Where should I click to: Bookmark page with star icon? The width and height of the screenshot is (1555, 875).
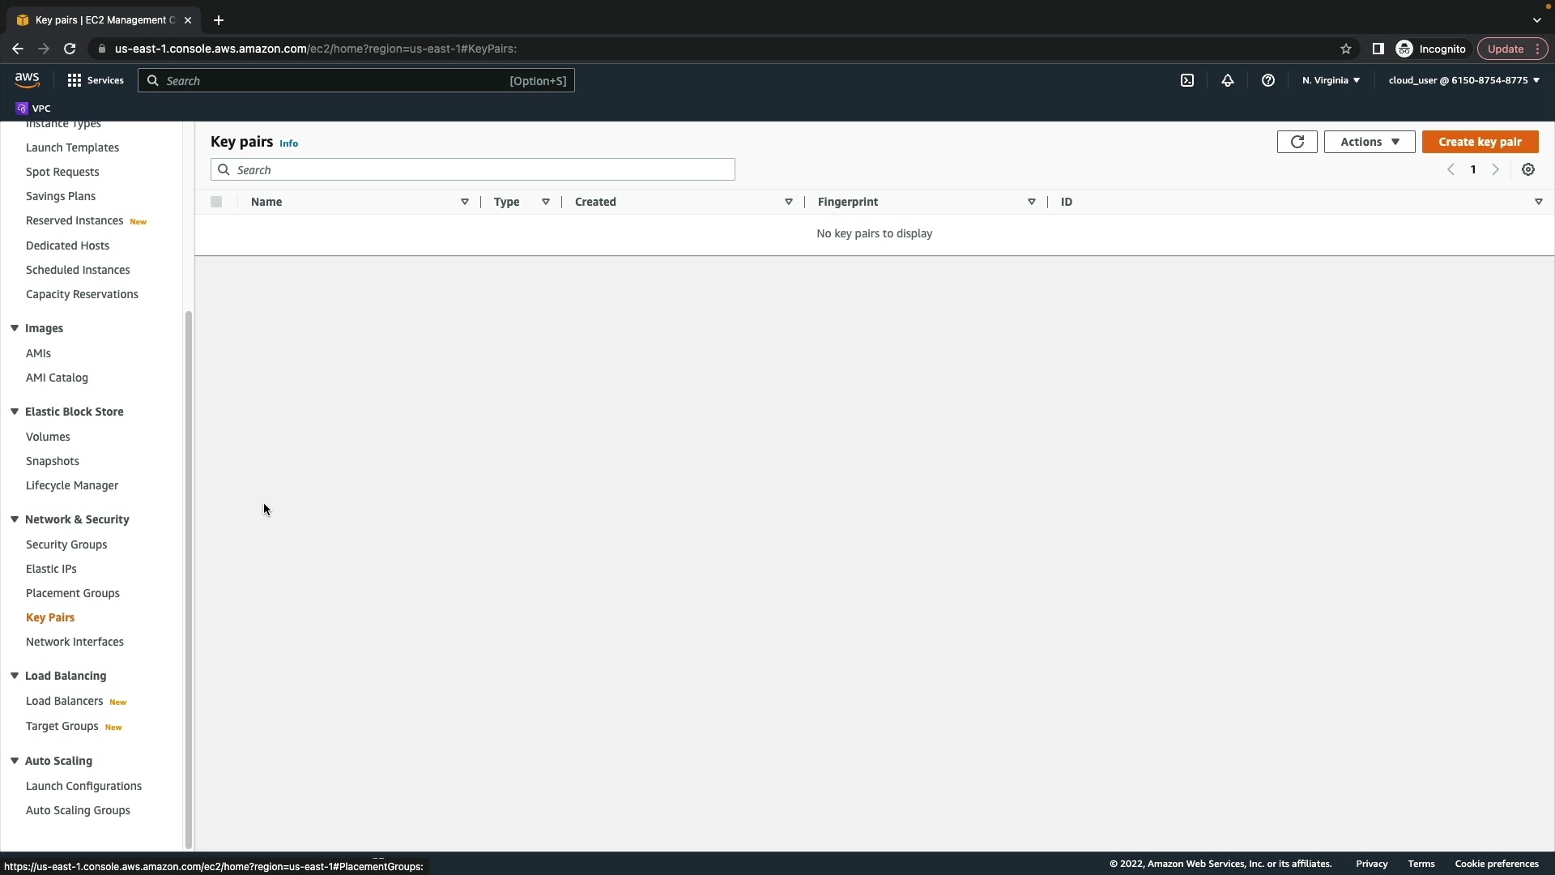point(1346,49)
